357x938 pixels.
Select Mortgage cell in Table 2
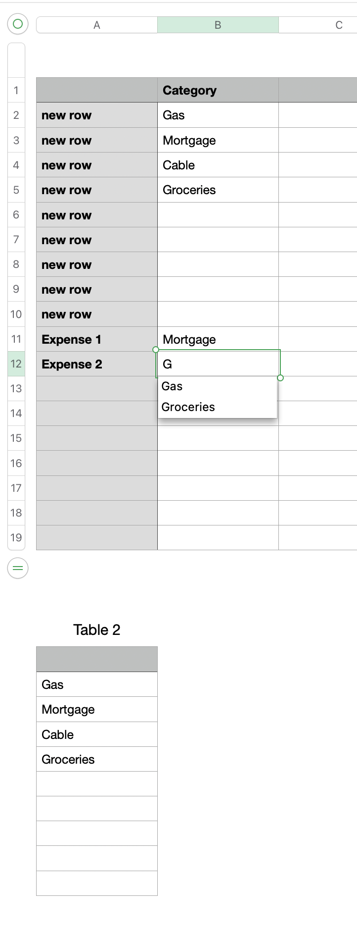[x=97, y=709]
